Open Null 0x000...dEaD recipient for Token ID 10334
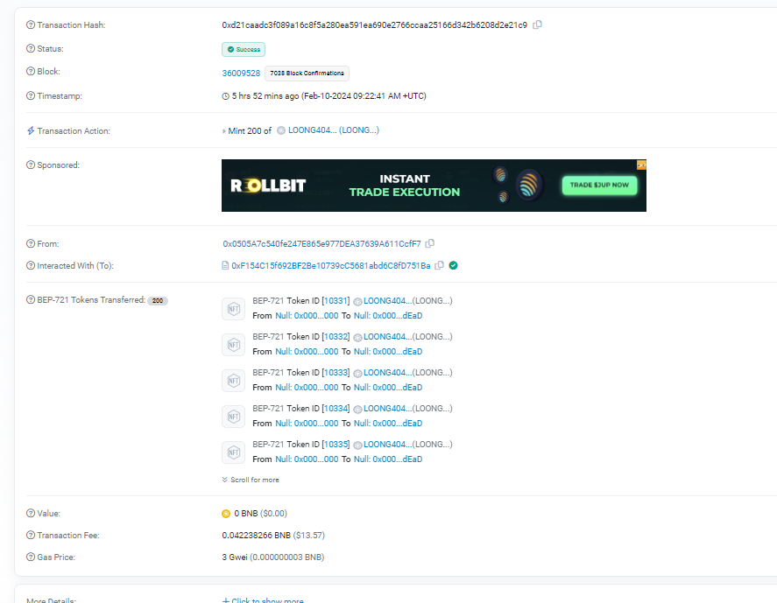 point(388,424)
